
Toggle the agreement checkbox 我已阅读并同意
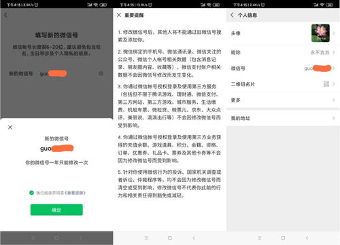point(31,193)
